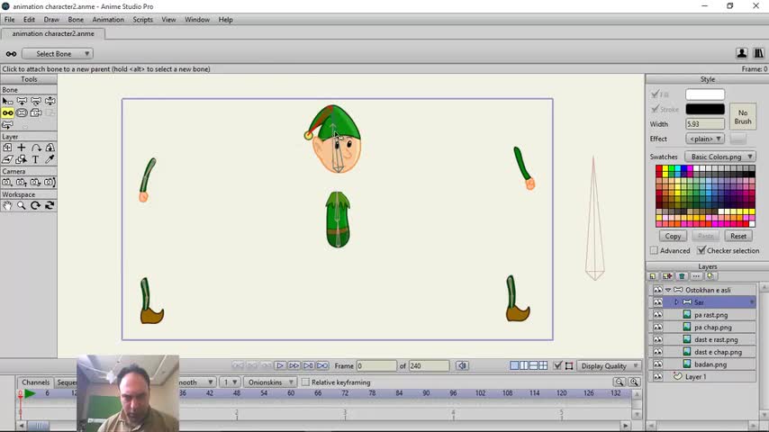Enable Relative keyframing checkbox

pyautogui.click(x=305, y=382)
